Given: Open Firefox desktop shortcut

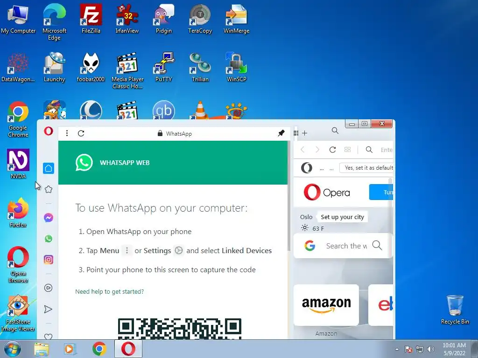Looking at the screenshot, I should 18,213.
